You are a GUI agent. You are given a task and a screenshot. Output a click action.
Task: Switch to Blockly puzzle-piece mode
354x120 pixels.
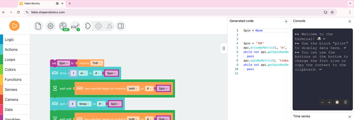click(88, 26)
